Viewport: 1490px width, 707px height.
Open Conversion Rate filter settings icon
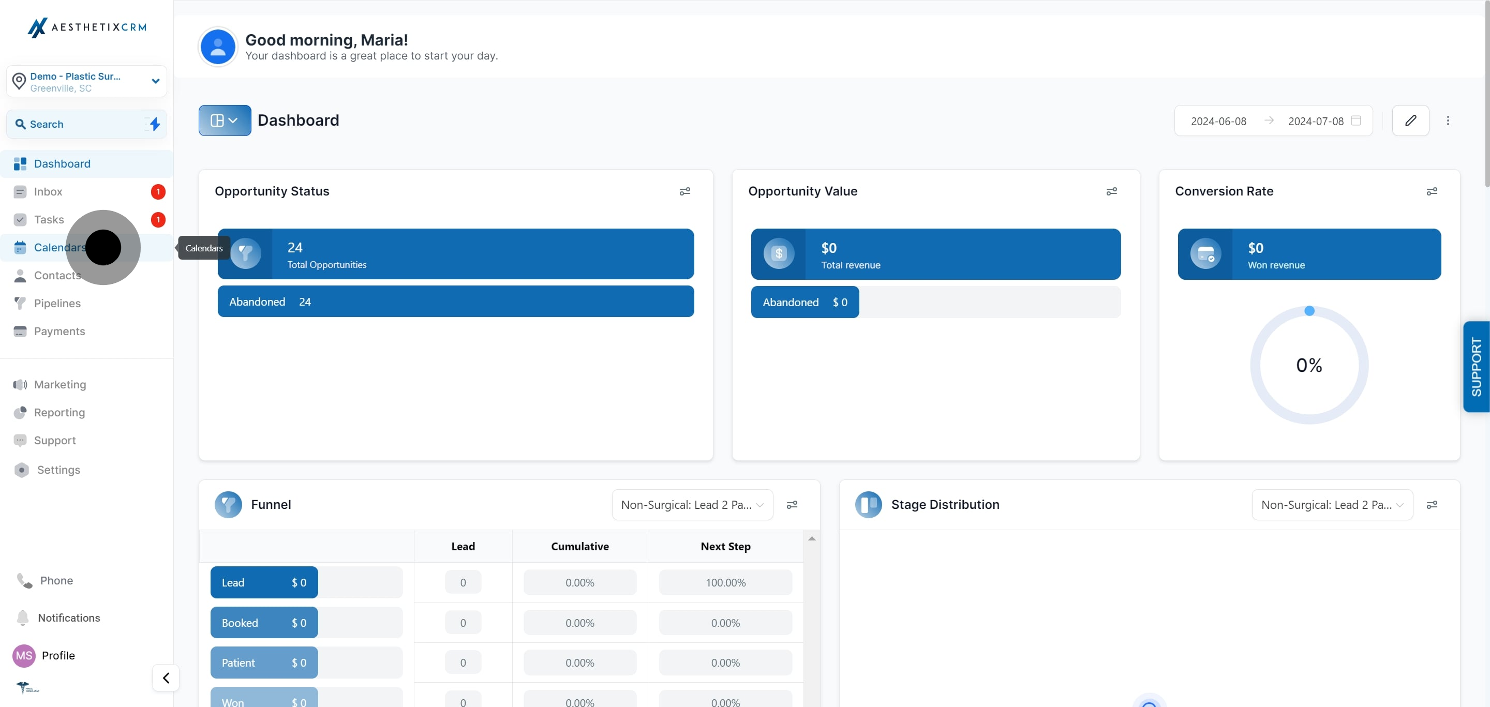tap(1432, 191)
